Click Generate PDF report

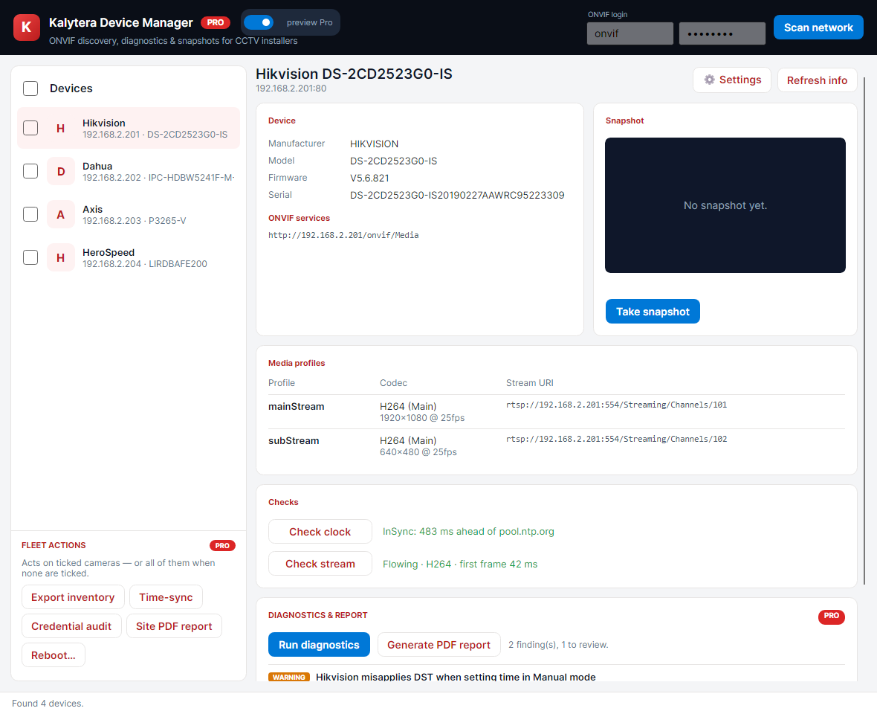click(x=438, y=645)
